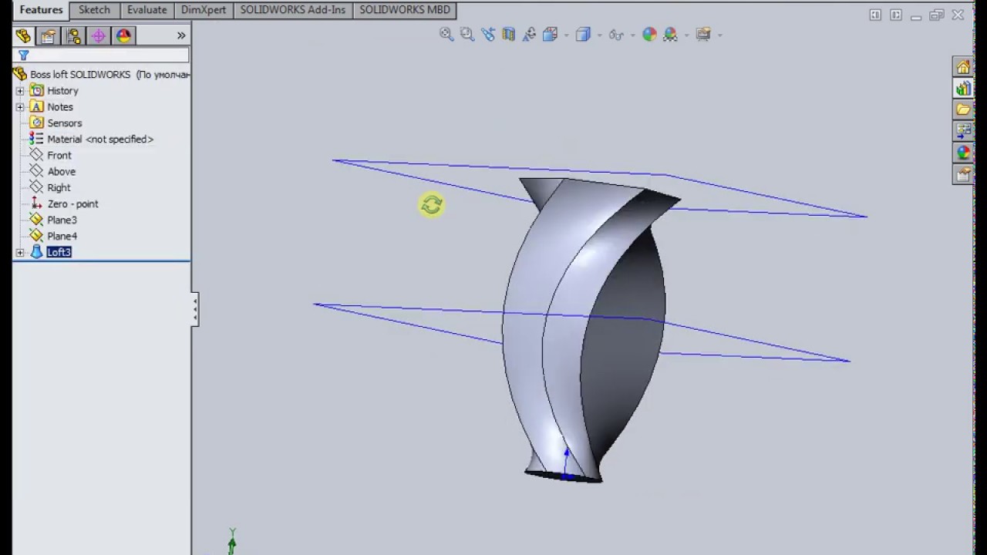Click the feature tree filter field
This screenshot has width=987, height=555.
(101, 55)
